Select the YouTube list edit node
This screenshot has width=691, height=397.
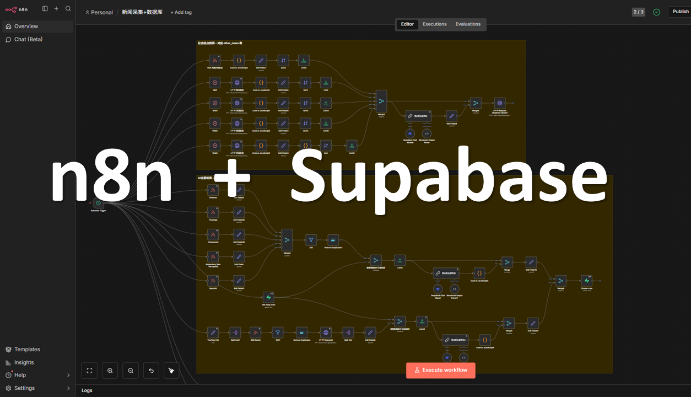(213, 332)
